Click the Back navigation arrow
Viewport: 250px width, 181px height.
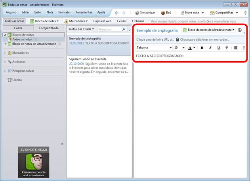tap(117, 13)
